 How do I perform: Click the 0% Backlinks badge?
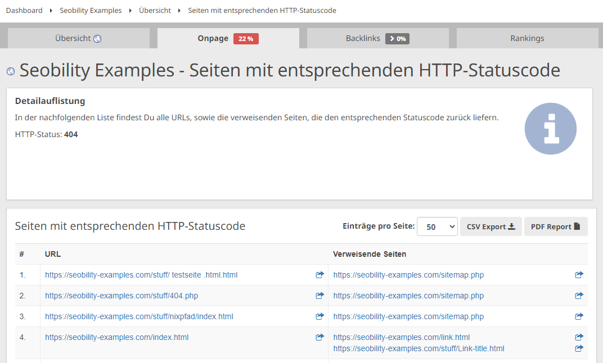coord(397,39)
